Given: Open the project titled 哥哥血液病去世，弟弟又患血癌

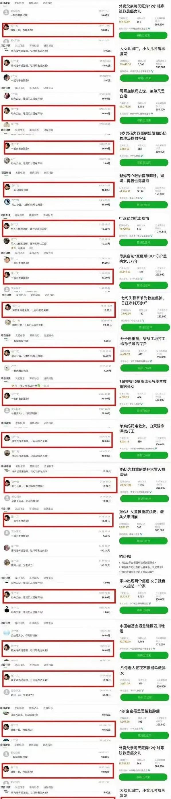Looking at the screenshot, I should point(142,93).
